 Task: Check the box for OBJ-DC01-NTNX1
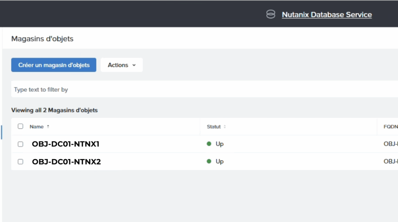(20, 144)
